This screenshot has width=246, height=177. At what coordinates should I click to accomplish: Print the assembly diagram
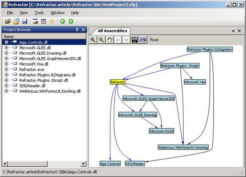click(143, 40)
